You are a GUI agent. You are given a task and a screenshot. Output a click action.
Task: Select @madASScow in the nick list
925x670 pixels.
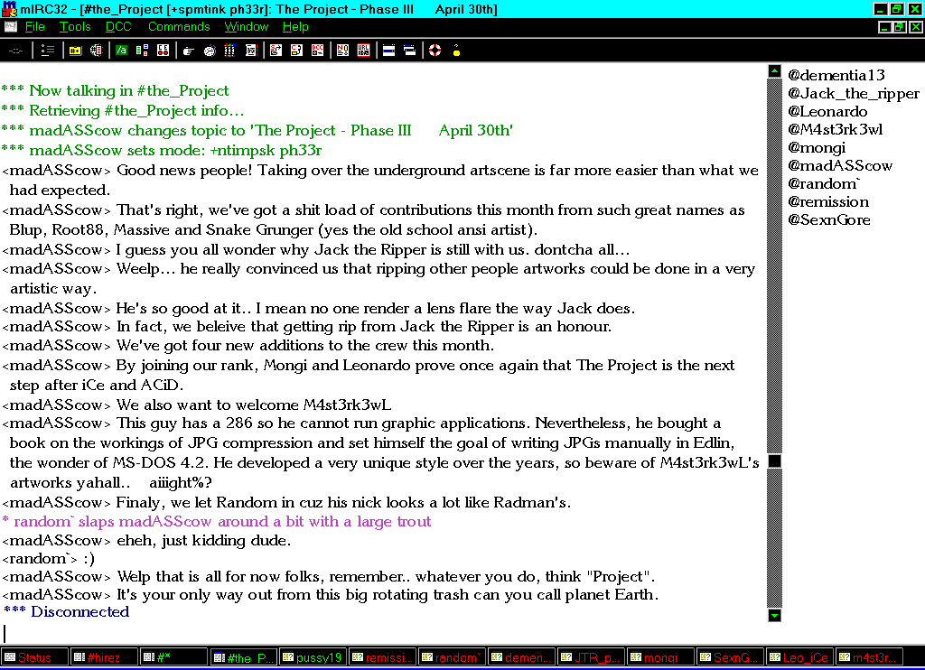coord(839,165)
